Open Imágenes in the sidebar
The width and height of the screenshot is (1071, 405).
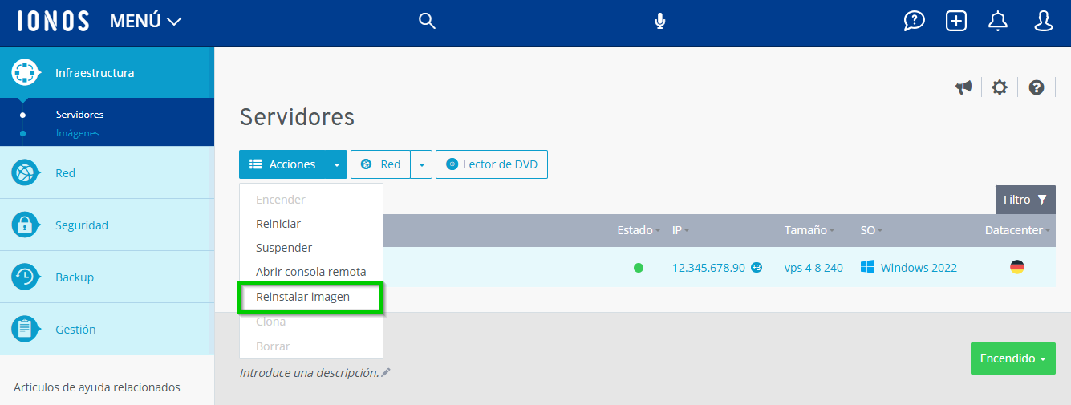coord(78,133)
